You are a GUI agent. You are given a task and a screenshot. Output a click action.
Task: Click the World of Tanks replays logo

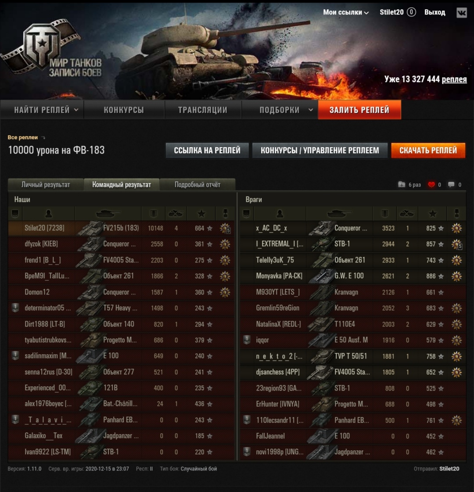tap(52, 48)
